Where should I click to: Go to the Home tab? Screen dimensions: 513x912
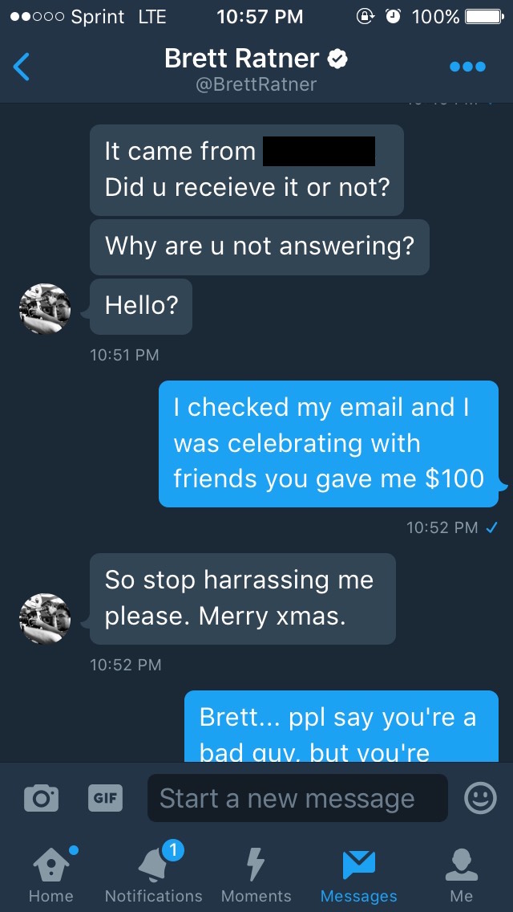coord(50,873)
